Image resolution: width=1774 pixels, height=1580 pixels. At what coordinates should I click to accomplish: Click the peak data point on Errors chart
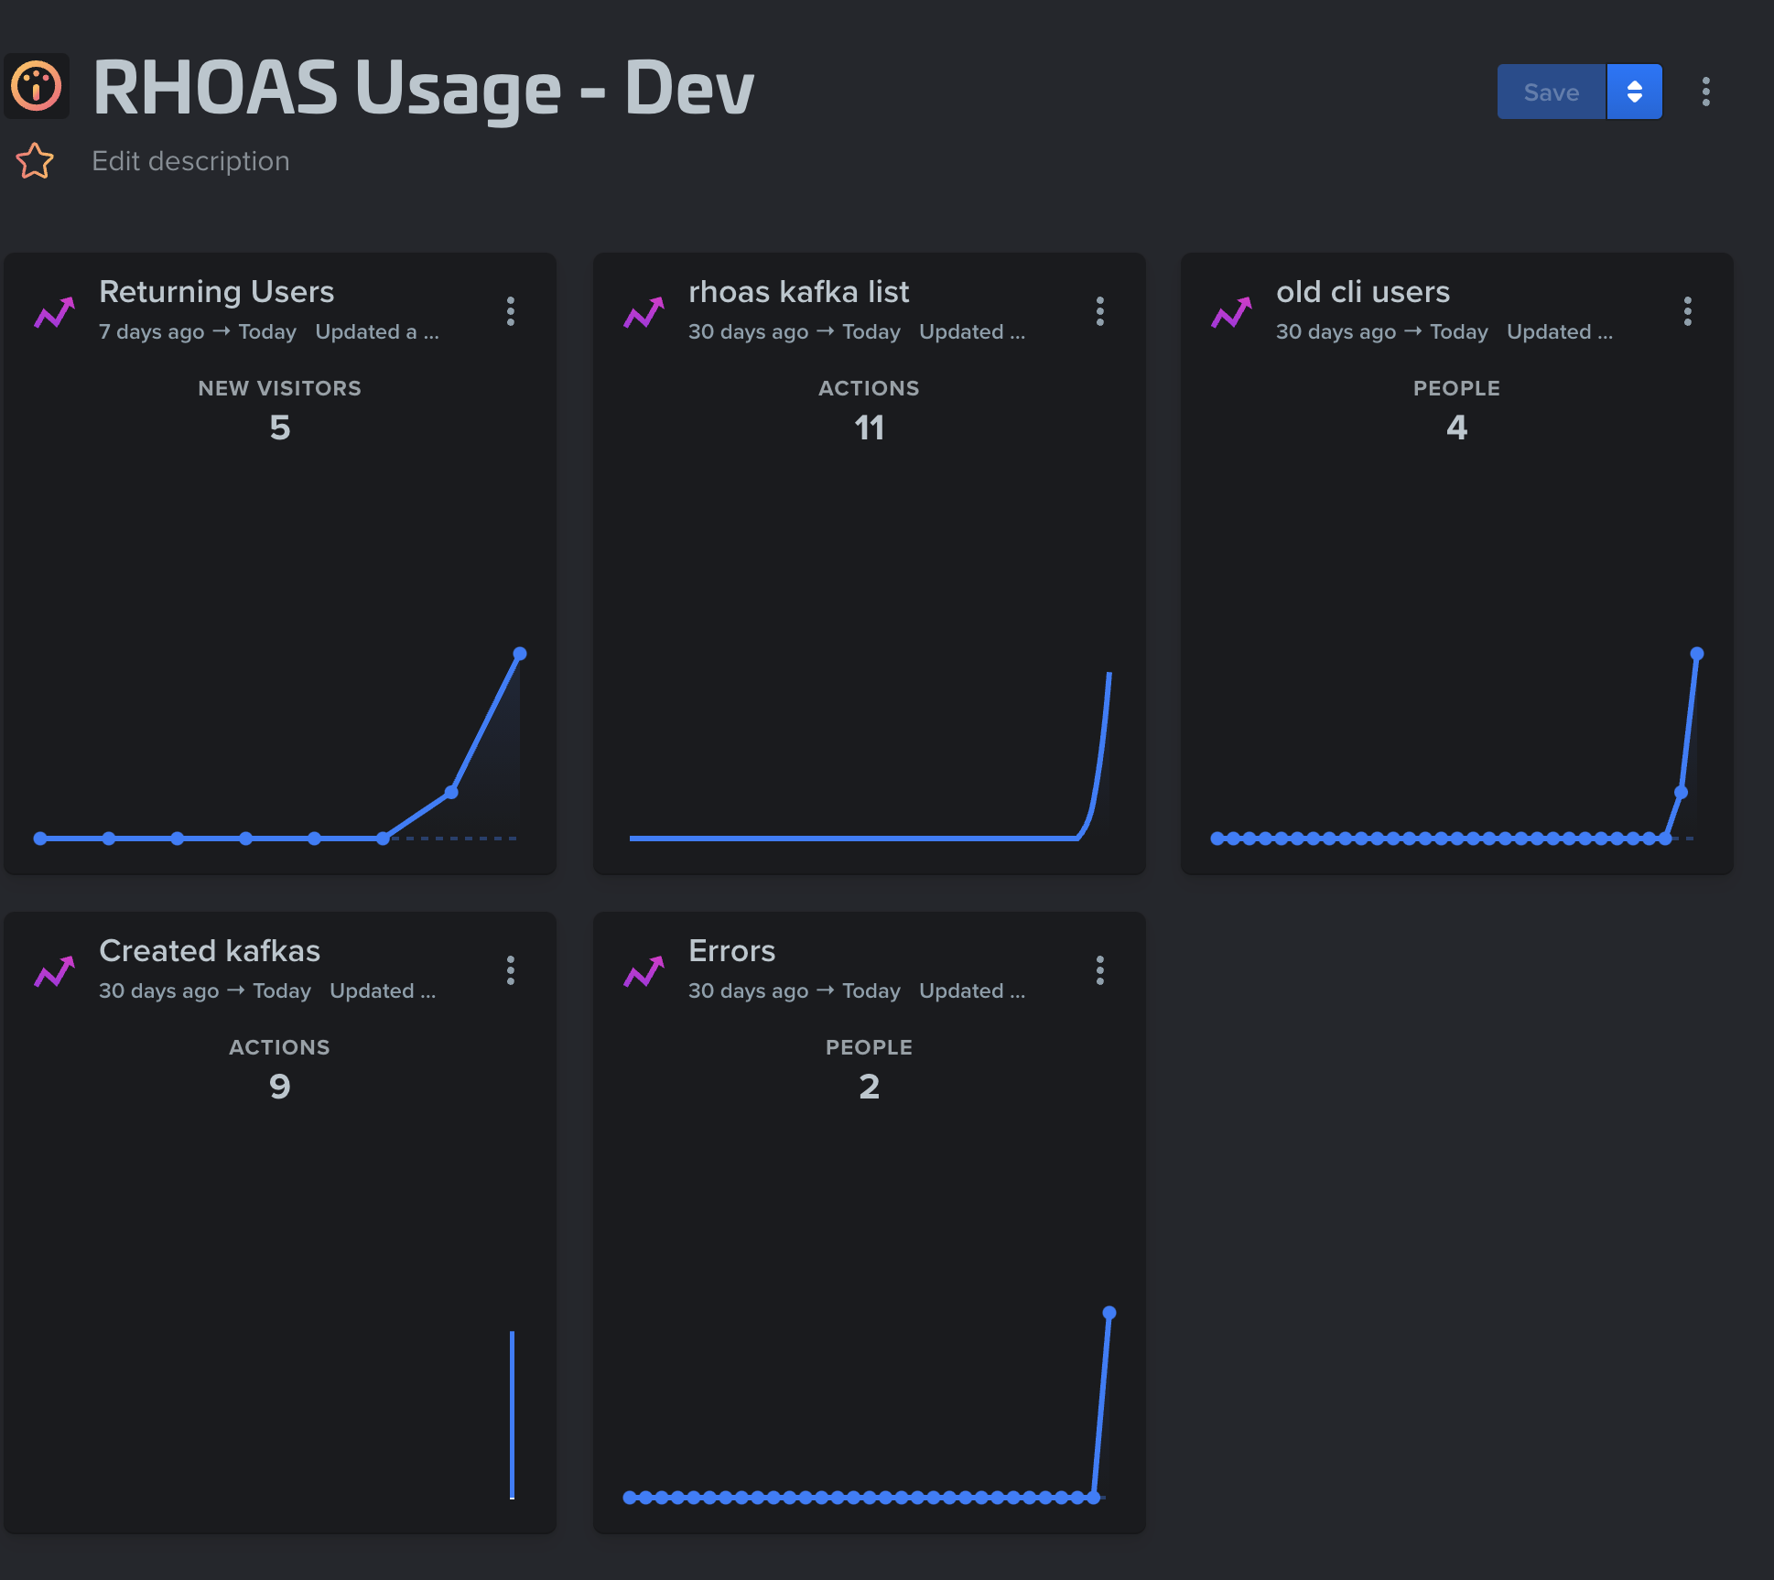[1109, 1313]
